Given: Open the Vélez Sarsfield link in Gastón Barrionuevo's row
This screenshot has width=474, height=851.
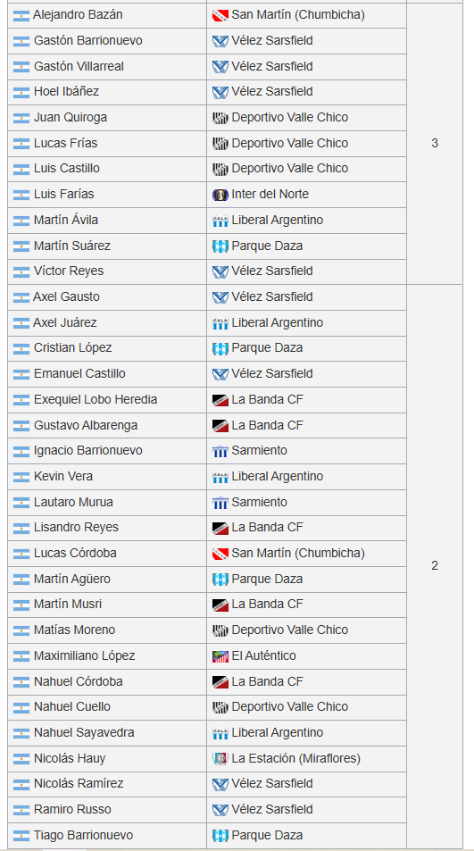Looking at the screenshot, I should (x=271, y=41).
